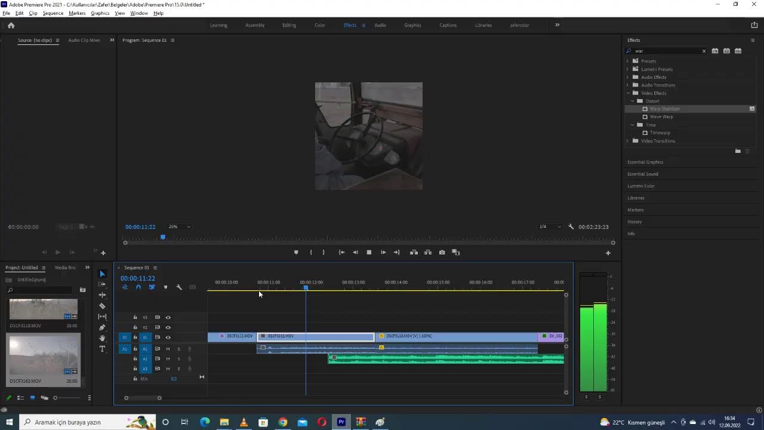Viewport: 764px width, 430px height.
Task: Select the Selection tool arrow
Action: coord(102,274)
